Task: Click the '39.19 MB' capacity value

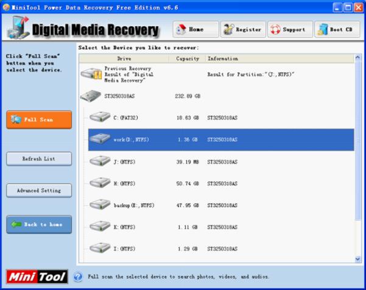Action: point(188,162)
